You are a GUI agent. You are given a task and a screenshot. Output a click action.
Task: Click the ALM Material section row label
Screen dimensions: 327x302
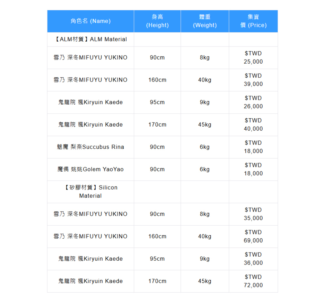point(91,39)
